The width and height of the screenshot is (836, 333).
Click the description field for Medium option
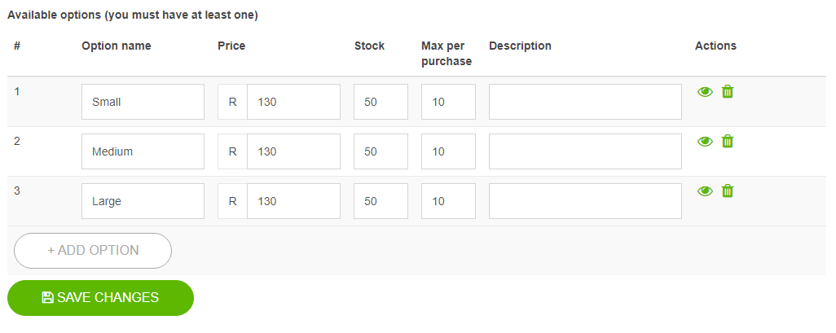[585, 151]
